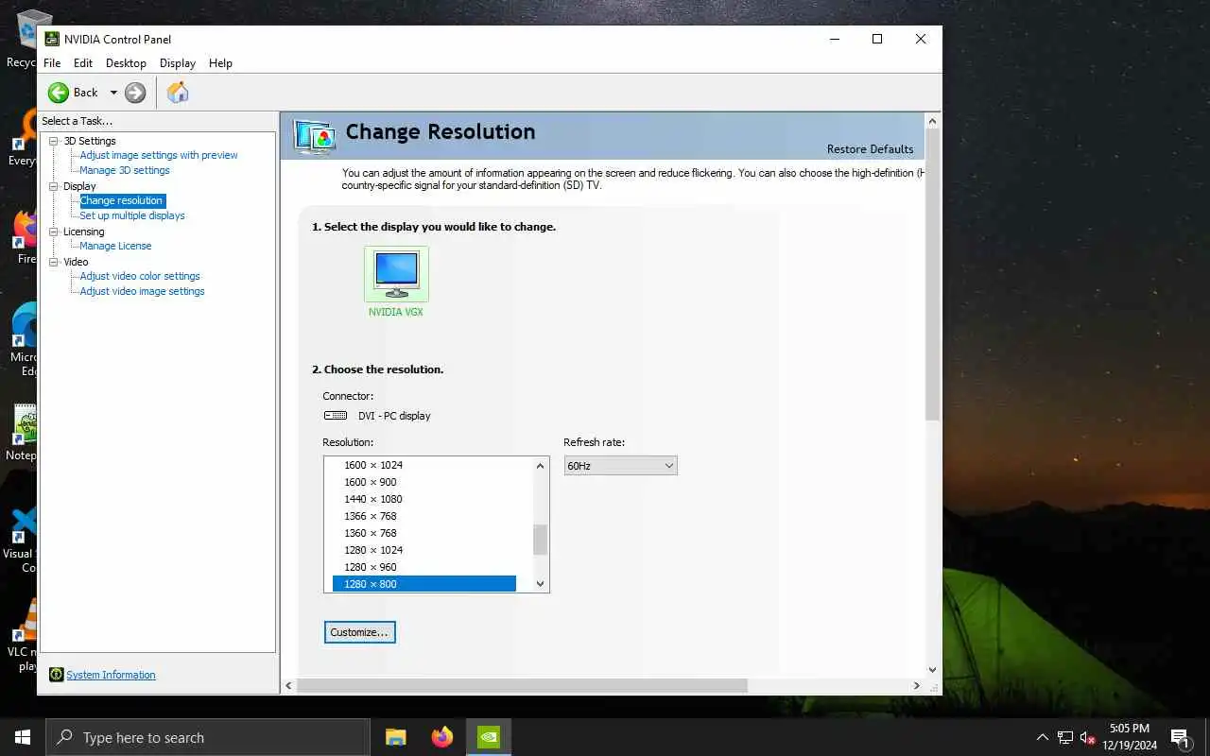Click the taskbar clock showing 5:05 PM
This screenshot has height=756, width=1210.
point(1129,737)
